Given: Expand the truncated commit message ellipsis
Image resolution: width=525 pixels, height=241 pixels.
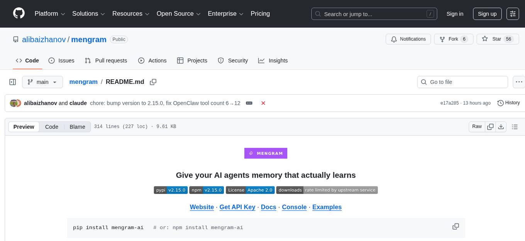Looking at the screenshot, I should (x=248, y=103).
